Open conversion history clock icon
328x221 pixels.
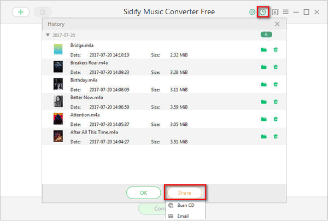(263, 12)
